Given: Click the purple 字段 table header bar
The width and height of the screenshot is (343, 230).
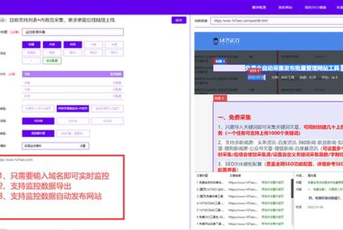Looking at the screenshot, I should coord(73,74).
